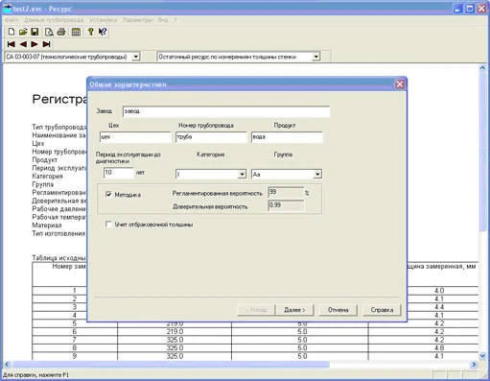Toggle the Методика checkbox
Viewport: 490px width, 381px height.
(108, 194)
